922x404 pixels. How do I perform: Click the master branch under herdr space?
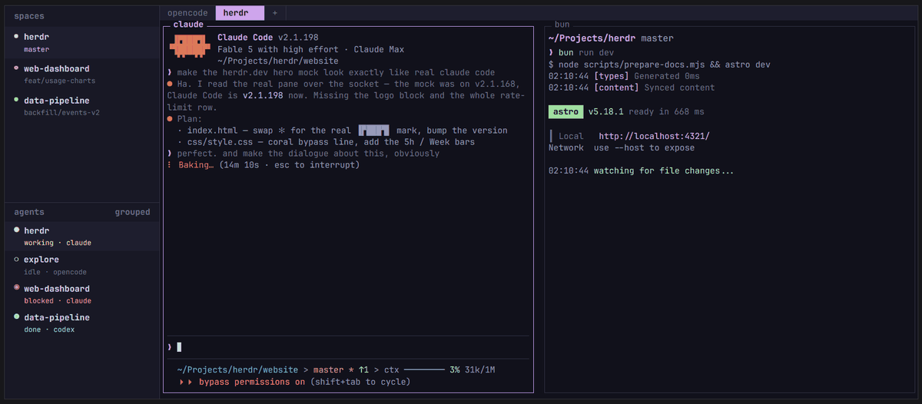tap(36, 49)
